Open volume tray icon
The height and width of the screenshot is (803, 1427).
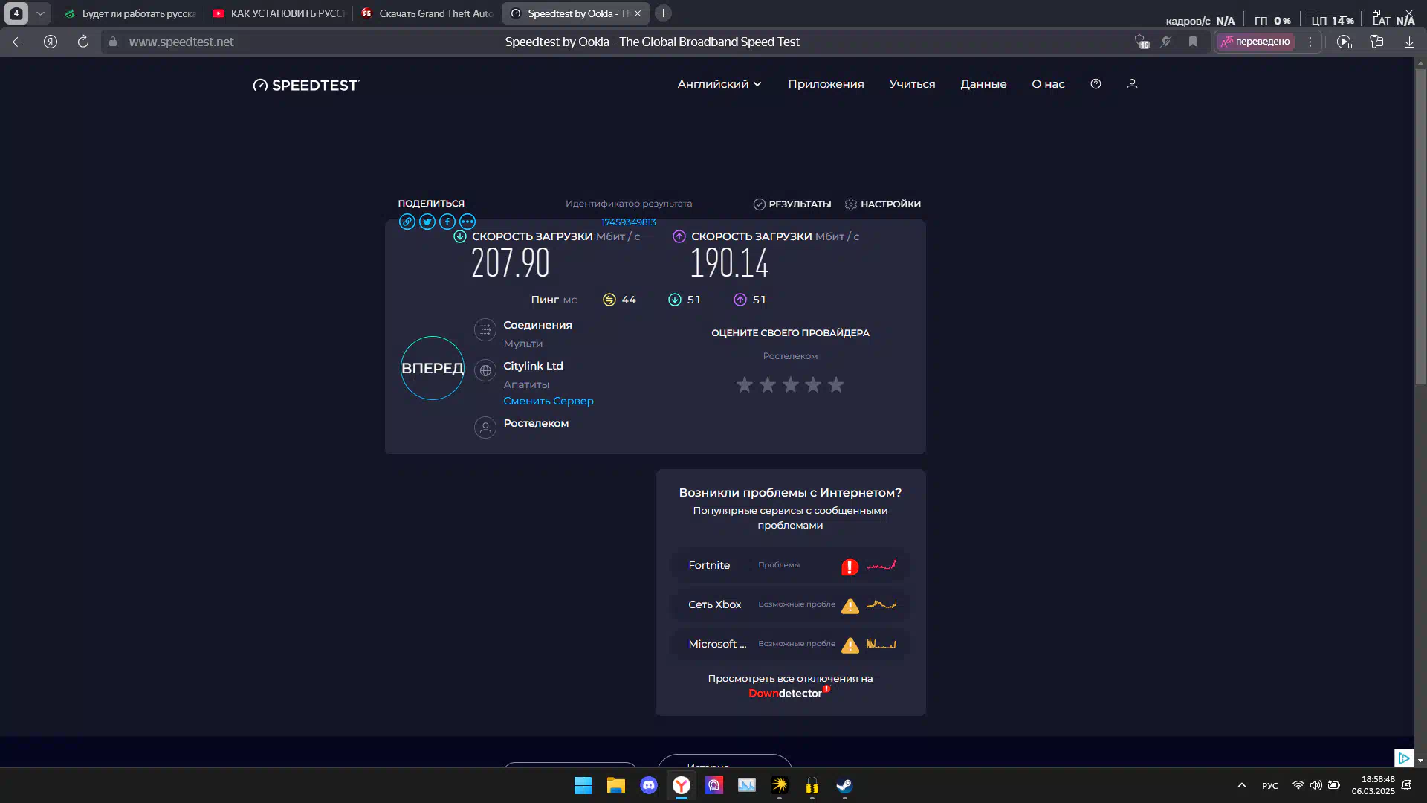1316,785
